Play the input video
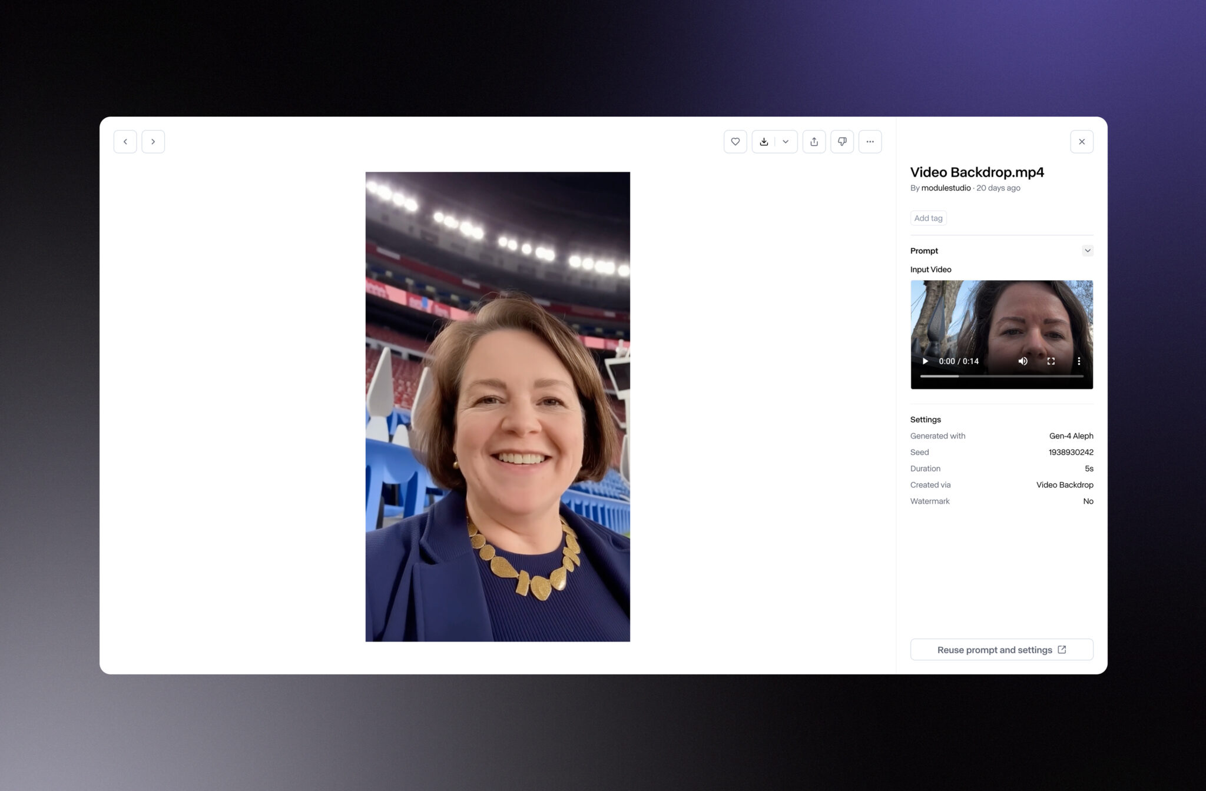The width and height of the screenshot is (1206, 791). (925, 361)
